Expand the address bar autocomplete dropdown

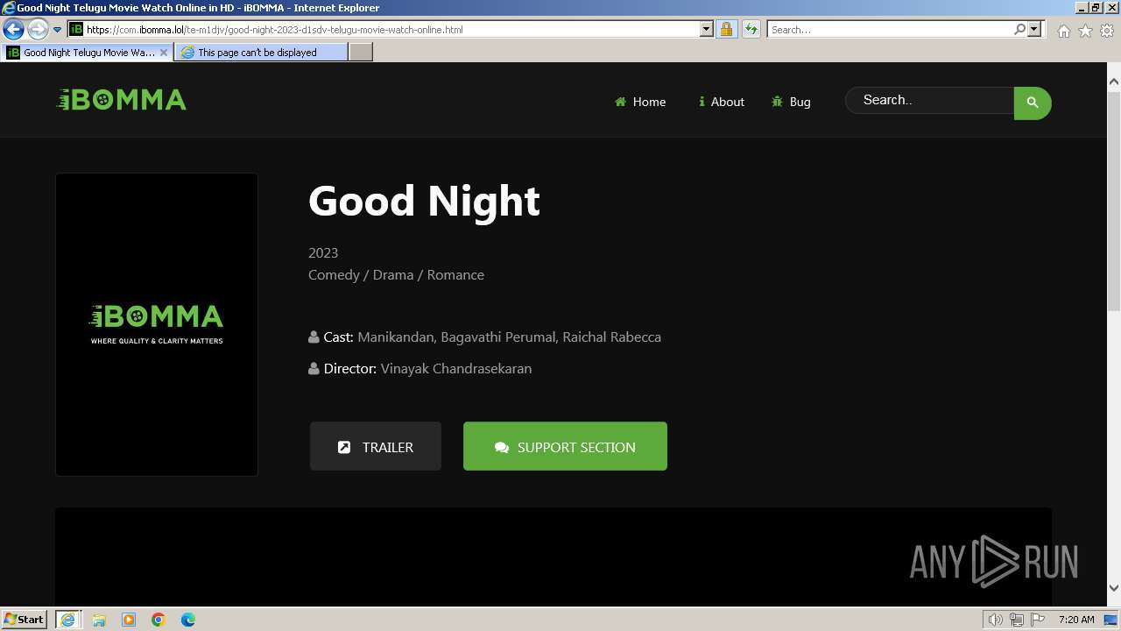(707, 30)
